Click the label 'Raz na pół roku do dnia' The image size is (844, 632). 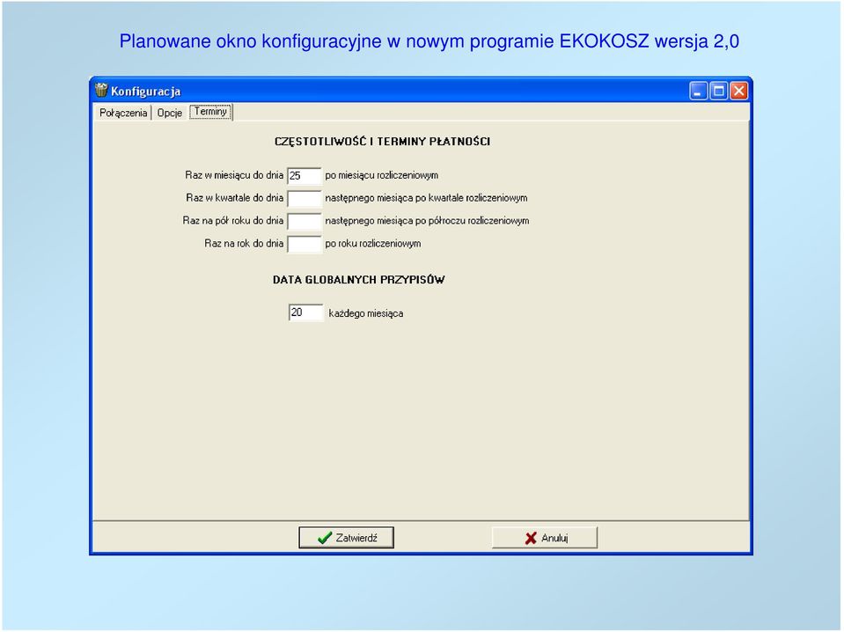coord(233,221)
